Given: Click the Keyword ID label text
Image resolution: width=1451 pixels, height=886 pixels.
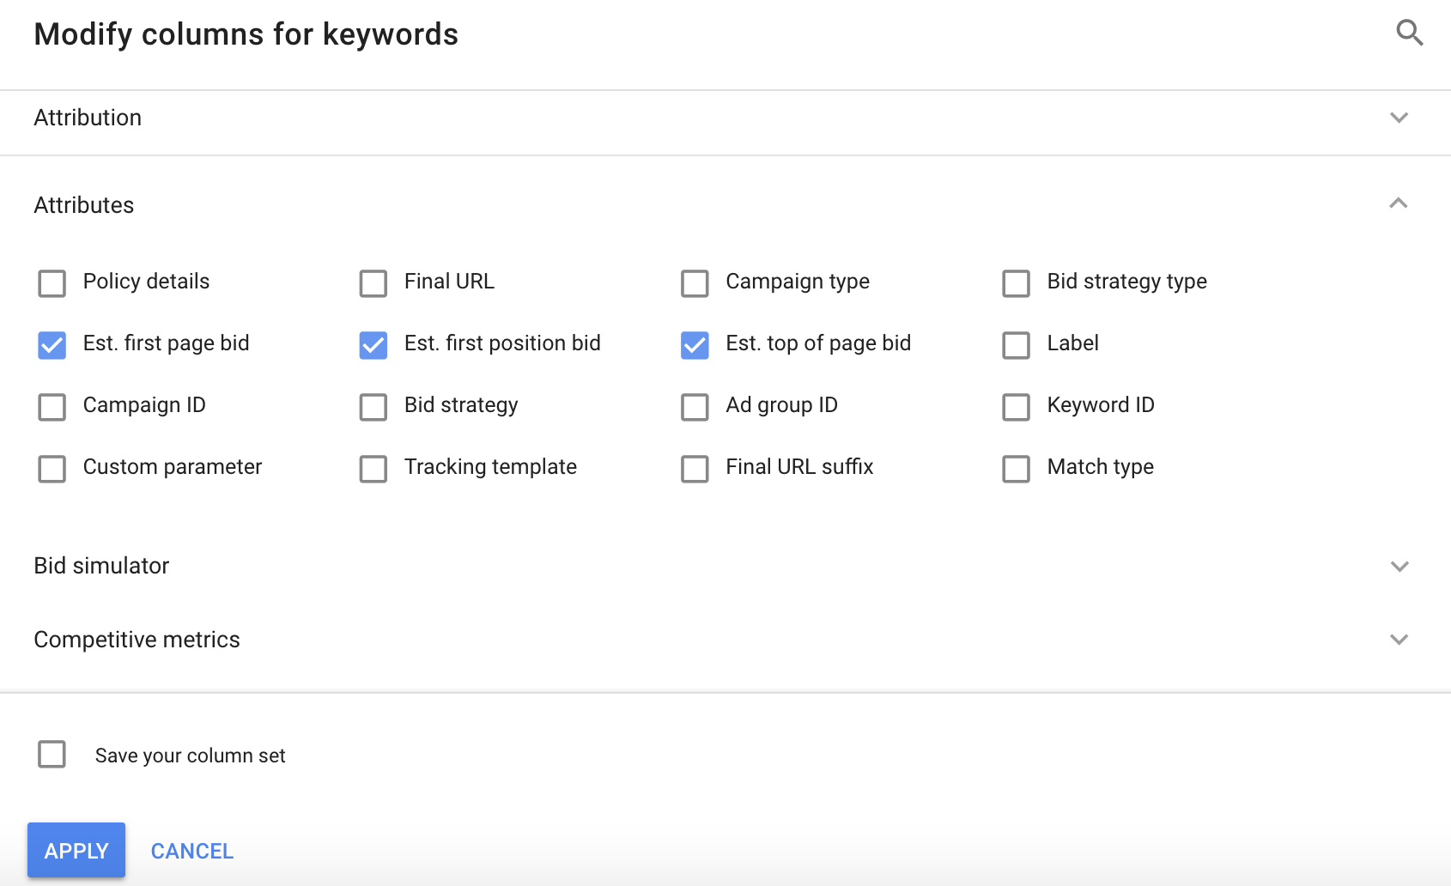Looking at the screenshot, I should point(1101,405).
